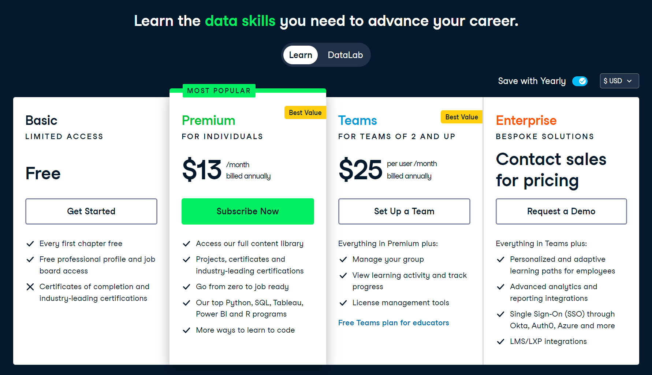The height and width of the screenshot is (375, 652).
Task: Click the Best Value badge on Teams
Action: pos(461,117)
